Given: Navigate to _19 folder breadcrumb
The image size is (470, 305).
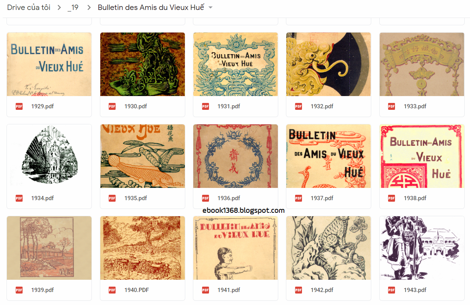Looking at the screenshot, I should tap(73, 8).
